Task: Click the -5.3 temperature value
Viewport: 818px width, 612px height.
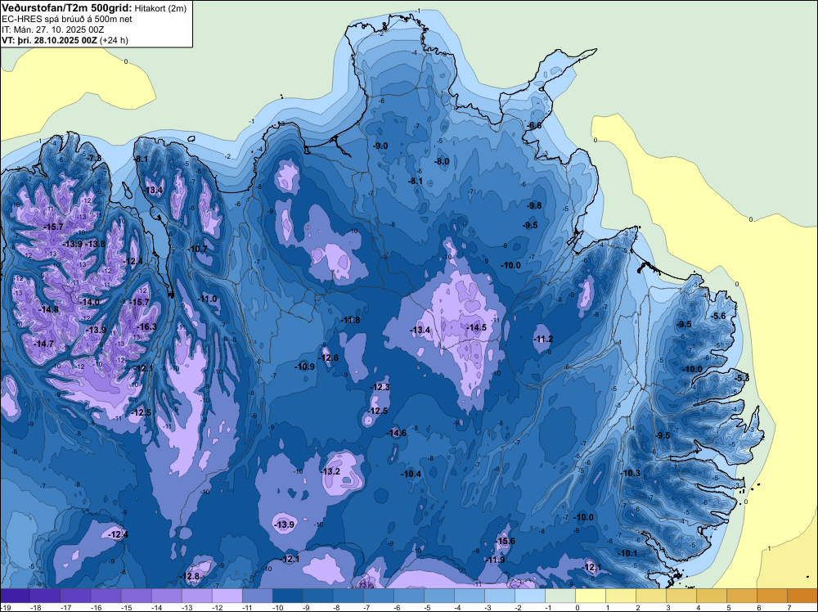Action: pos(742,378)
